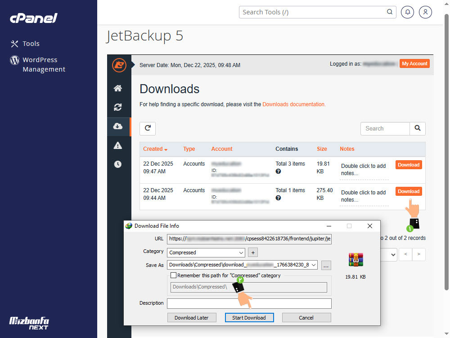Expand the Save As path dropdown arrow
The image size is (450, 338).
(314, 265)
